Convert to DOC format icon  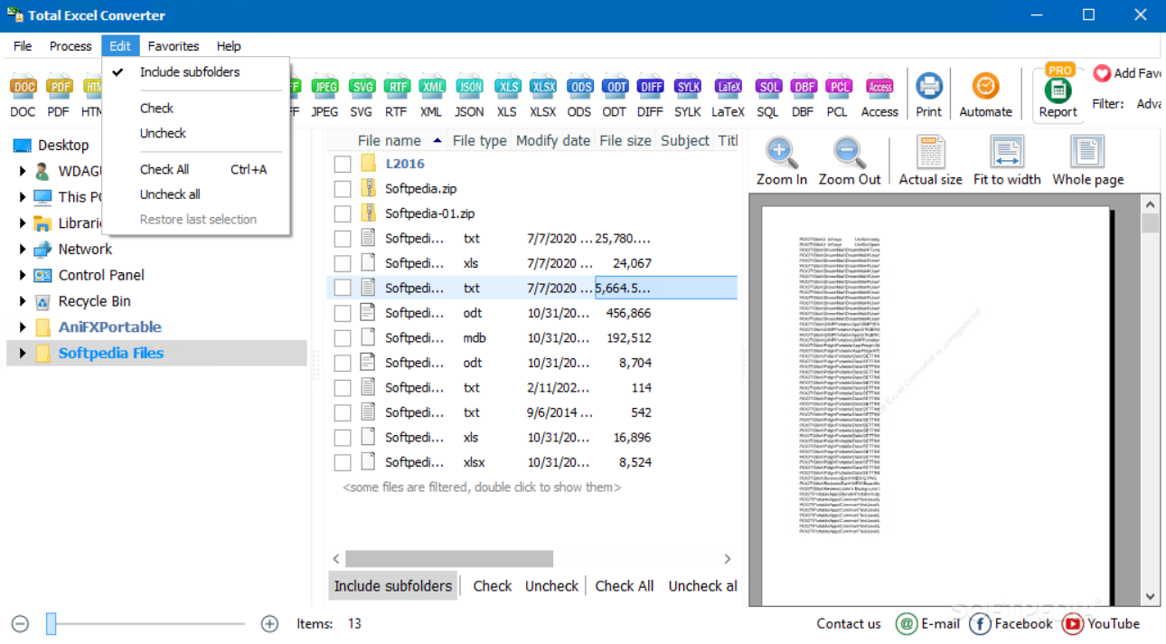point(24,96)
